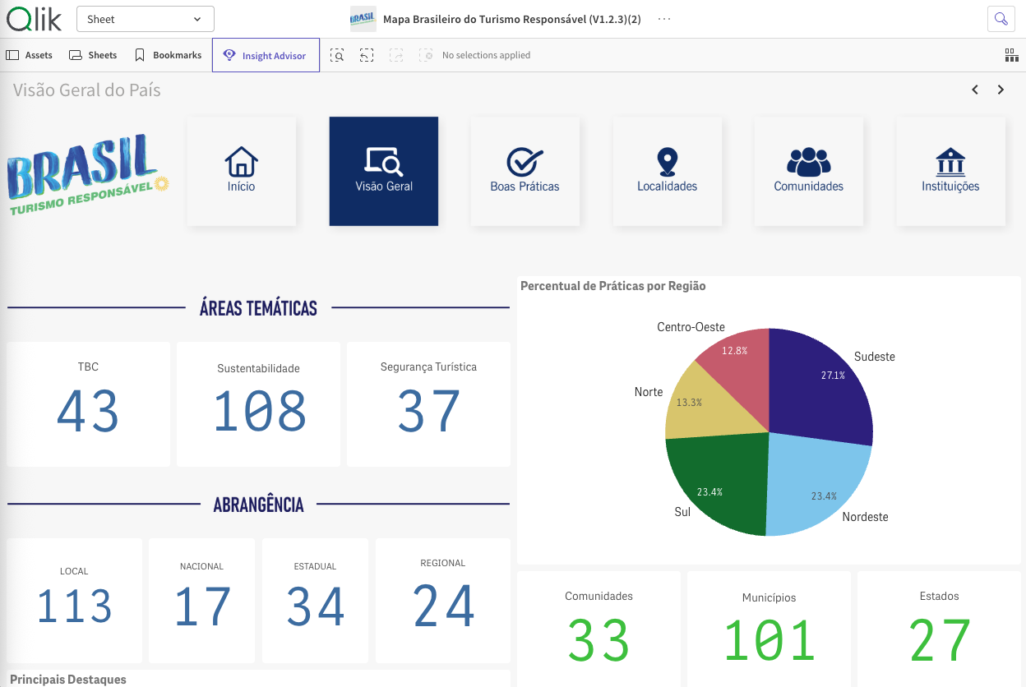The image size is (1026, 687).
Task: Launch Insight Advisor
Action: (x=266, y=55)
